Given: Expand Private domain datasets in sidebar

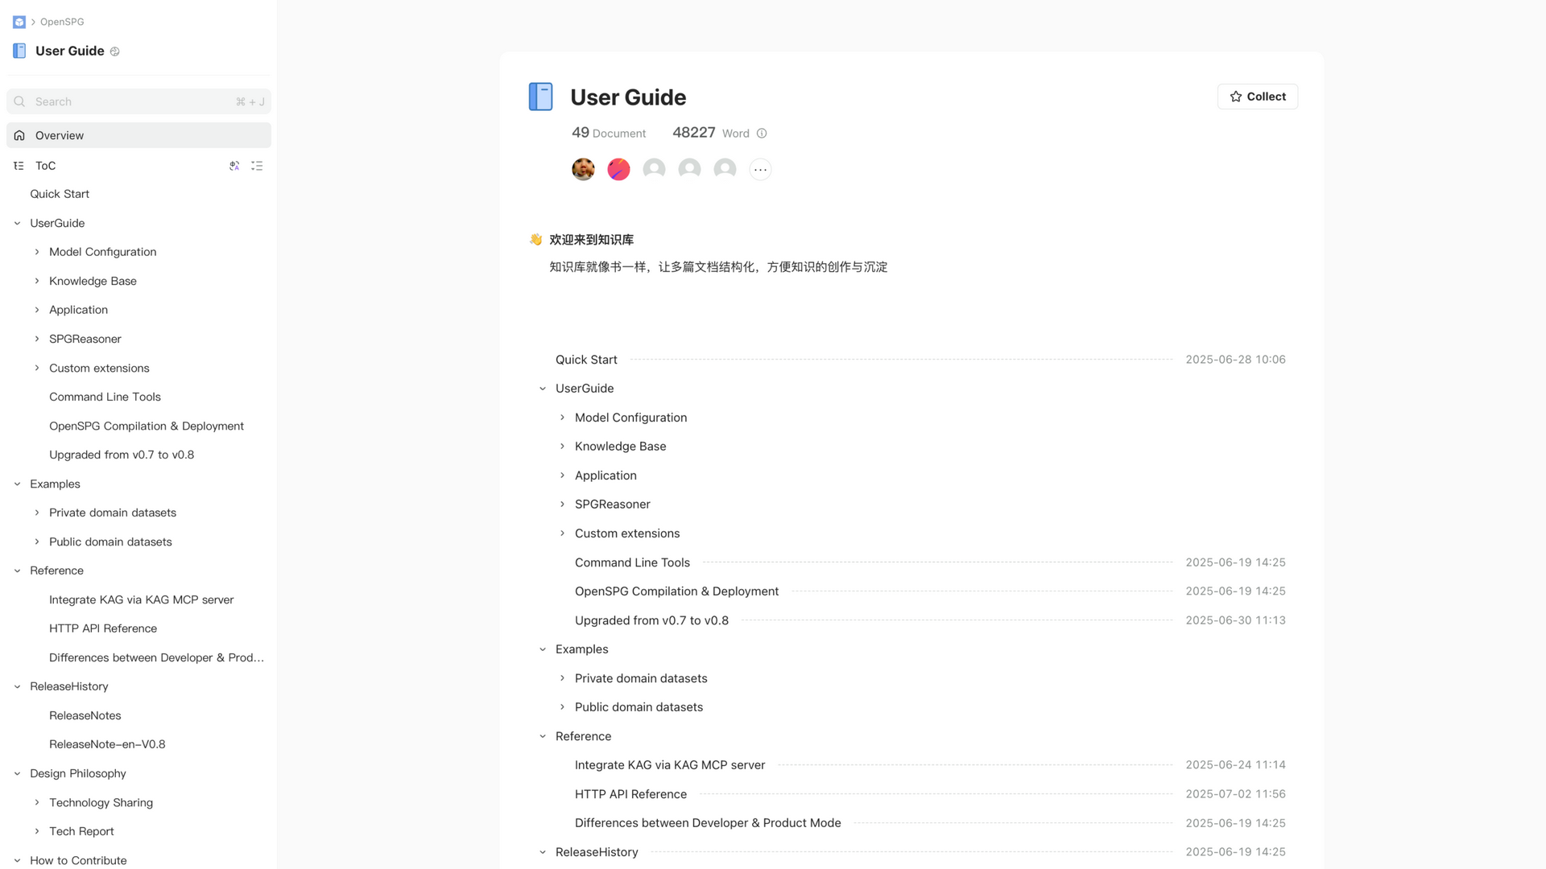Looking at the screenshot, I should tap(36, 513).
